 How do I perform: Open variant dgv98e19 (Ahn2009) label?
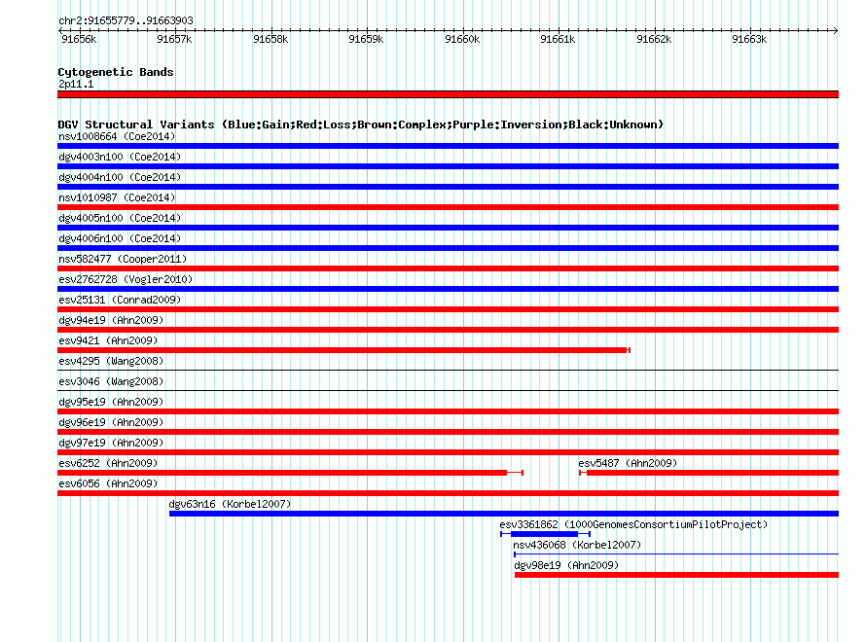pos(566,565)
